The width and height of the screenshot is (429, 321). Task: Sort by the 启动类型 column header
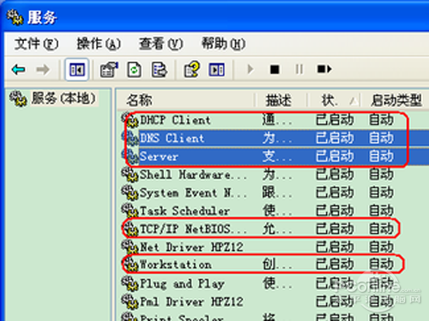point(396,100)
